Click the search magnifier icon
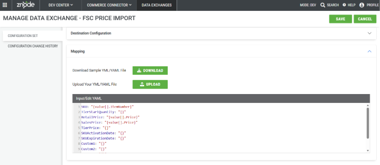380x165 pixels. (323, 5)
